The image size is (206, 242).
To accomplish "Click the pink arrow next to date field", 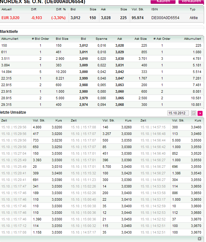I will point(200,113).
